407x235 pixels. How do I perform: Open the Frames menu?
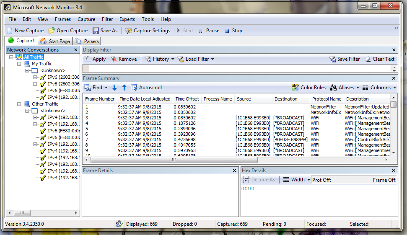click(63, 19)
